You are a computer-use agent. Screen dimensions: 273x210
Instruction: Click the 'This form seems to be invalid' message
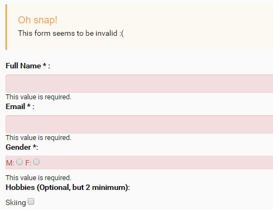[x=71, y=33]
